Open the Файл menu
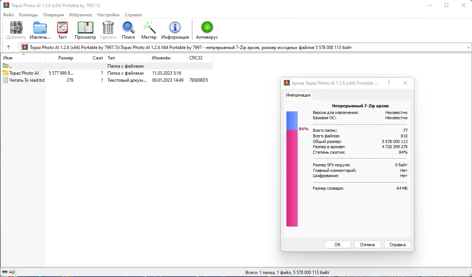 click(x=8, y=14)
